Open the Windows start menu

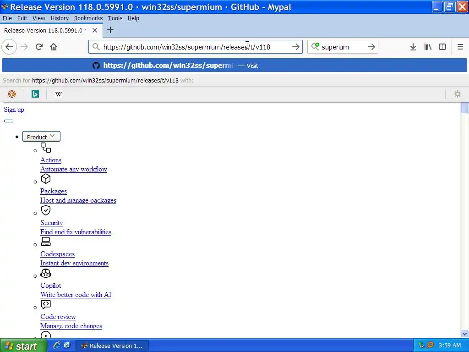click(x=23, y=346)
